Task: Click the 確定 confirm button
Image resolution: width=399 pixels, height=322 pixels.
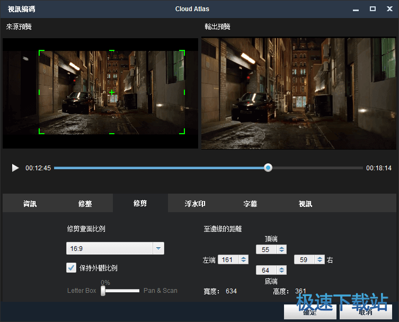Action: tap(310, 312)
